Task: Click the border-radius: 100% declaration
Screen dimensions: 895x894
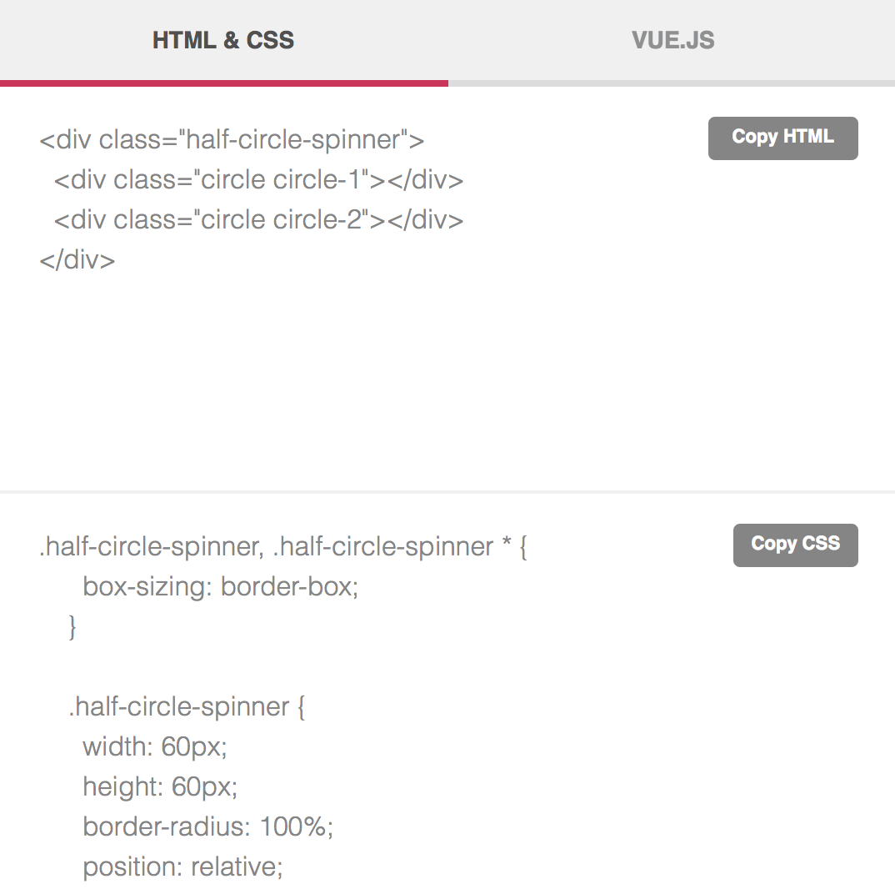Action: click(207, 827)
